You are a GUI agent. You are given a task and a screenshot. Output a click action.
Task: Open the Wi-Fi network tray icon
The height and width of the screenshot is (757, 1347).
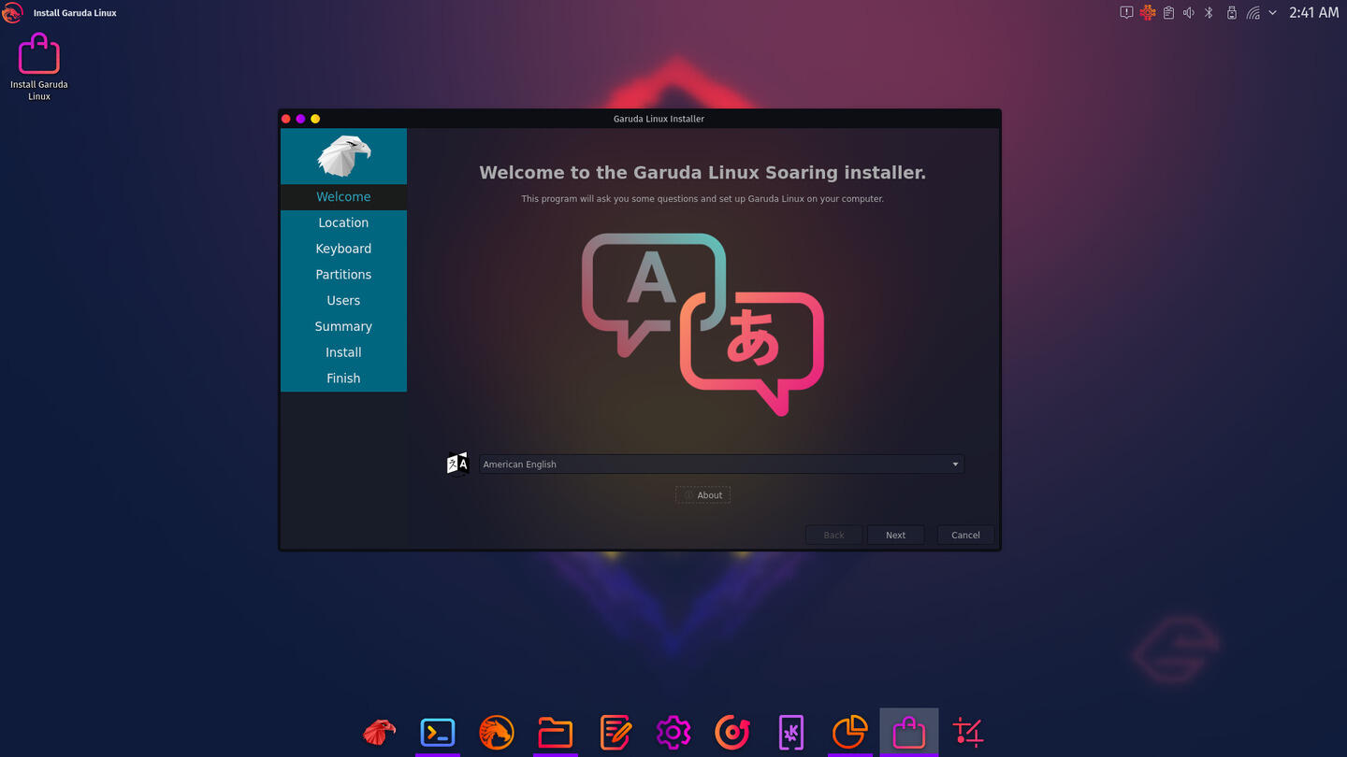(1253, 13)
